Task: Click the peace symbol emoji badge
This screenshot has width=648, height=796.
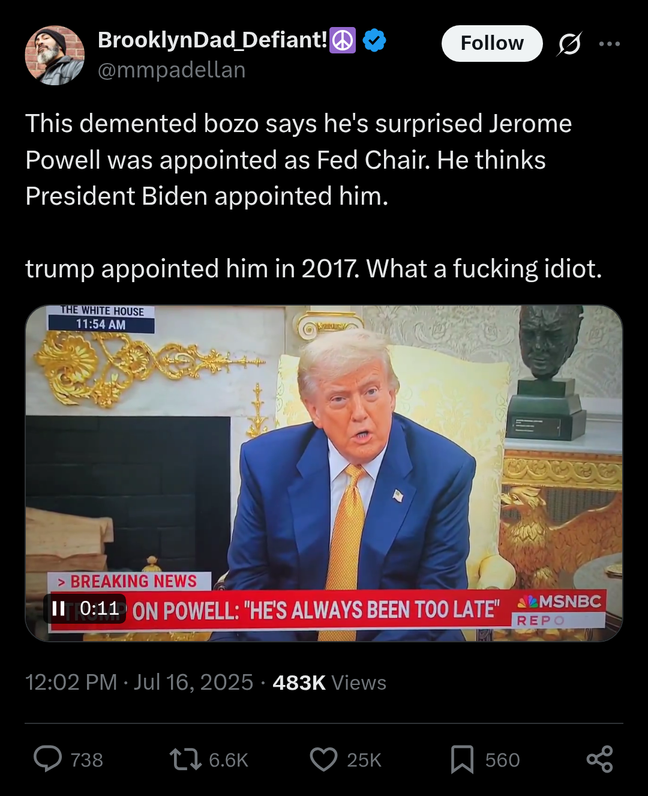Action: point(343,40)
